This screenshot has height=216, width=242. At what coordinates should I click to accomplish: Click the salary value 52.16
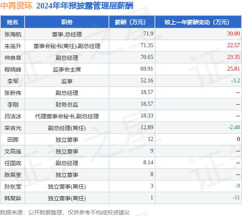(147, 80)
